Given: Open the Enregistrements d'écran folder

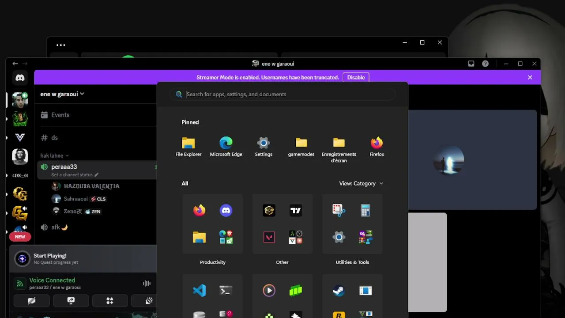Looking at the screenshot, I should 339,150.
